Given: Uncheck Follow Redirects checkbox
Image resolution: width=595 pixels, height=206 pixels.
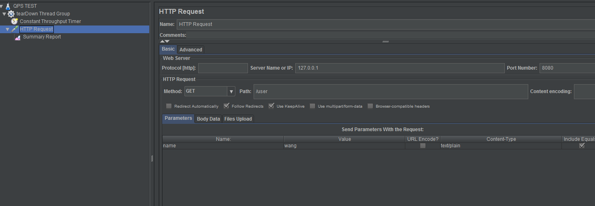Looking at the screenshot, I should coord(227,106).
